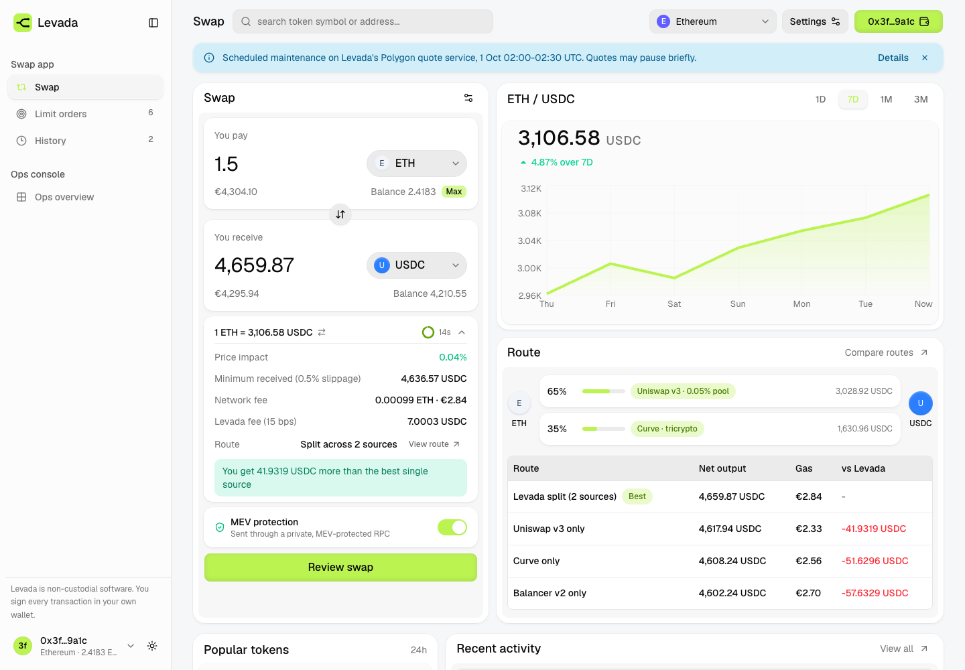Click the Review swap button
965x670 pixels.
pos(340,567)
